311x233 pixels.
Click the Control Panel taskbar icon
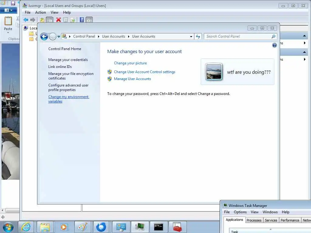click(x=121, y=227)
